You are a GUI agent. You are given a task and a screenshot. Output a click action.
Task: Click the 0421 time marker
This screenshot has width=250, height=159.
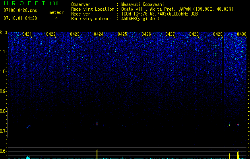[27, 34]
